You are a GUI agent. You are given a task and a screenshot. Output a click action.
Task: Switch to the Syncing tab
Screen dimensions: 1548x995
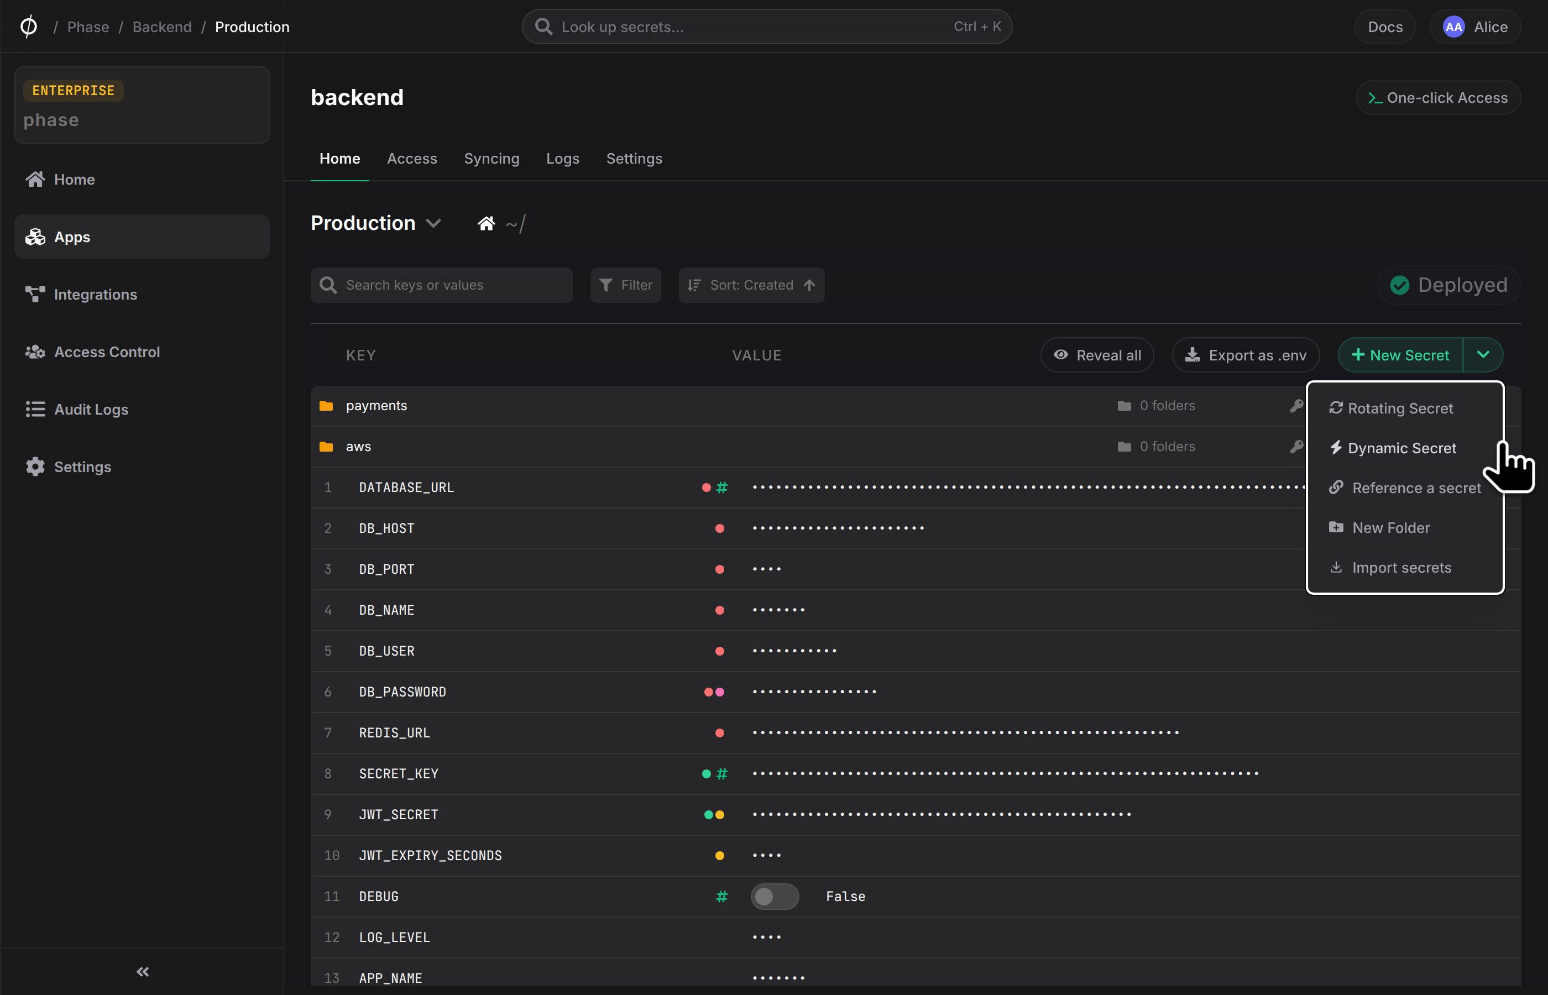491,158
